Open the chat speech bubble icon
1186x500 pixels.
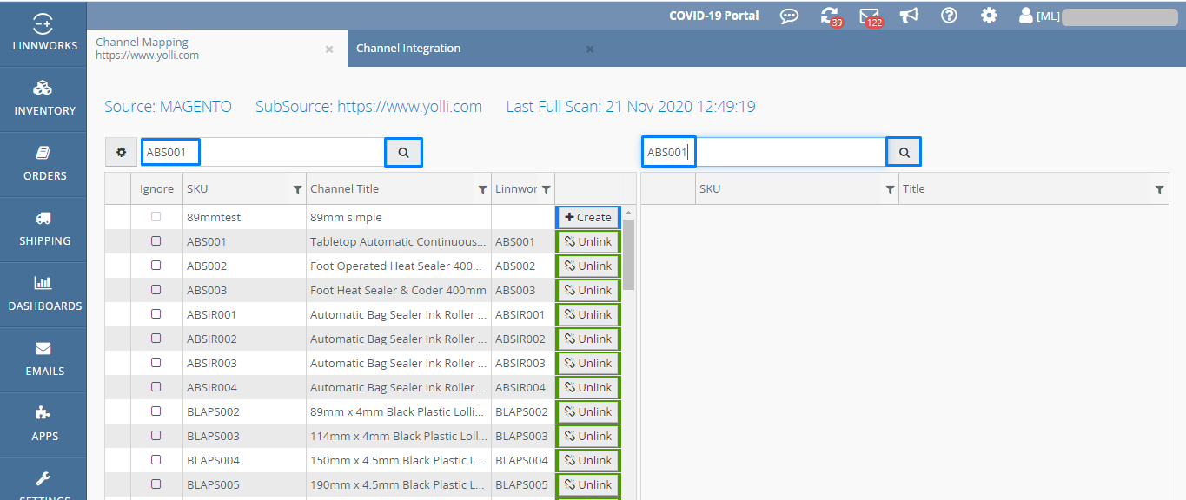[789, 16]
